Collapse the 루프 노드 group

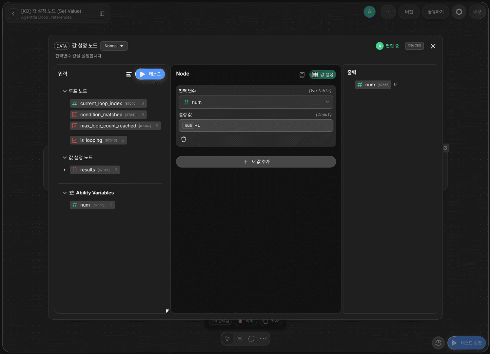[x=65, y=91]
